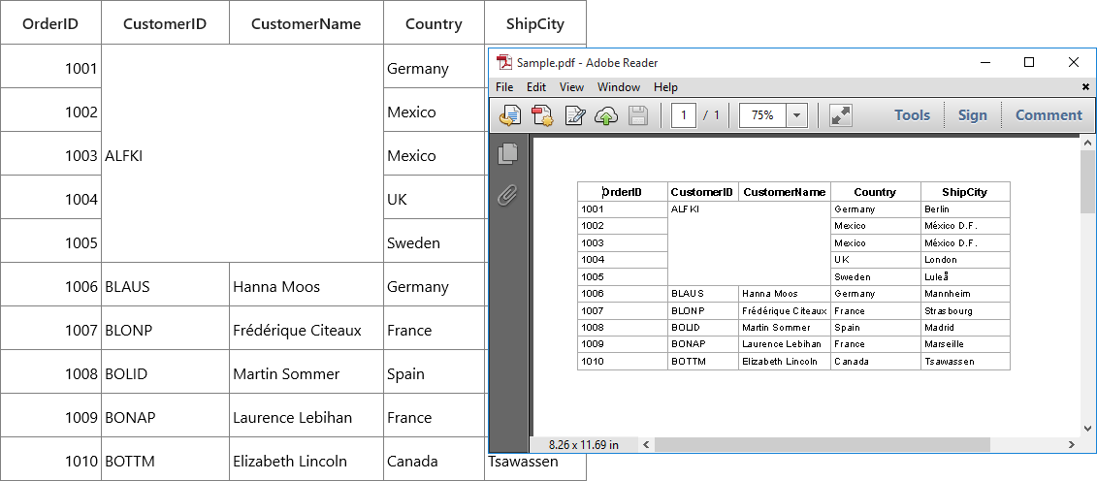Screen dimensions: 1097x481
Task: Click the OrderID column header in grid
Action: [50, 23]
